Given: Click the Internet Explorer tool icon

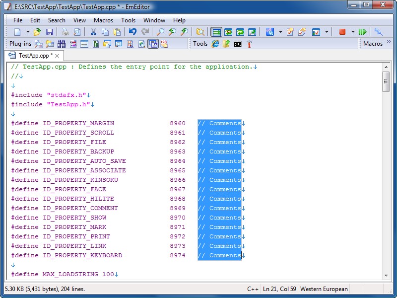Looking at the screenshot, I should [215, 44].
